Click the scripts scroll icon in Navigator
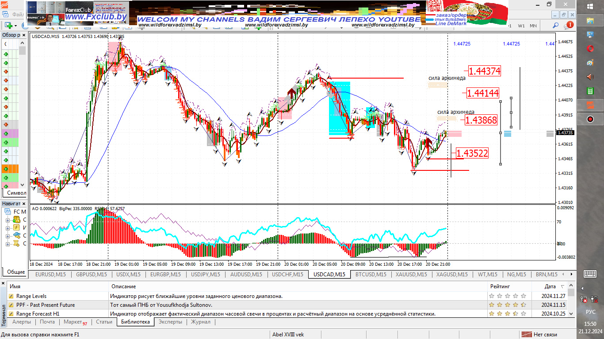Viewport: 604px width, 339px height. (16, 243)
